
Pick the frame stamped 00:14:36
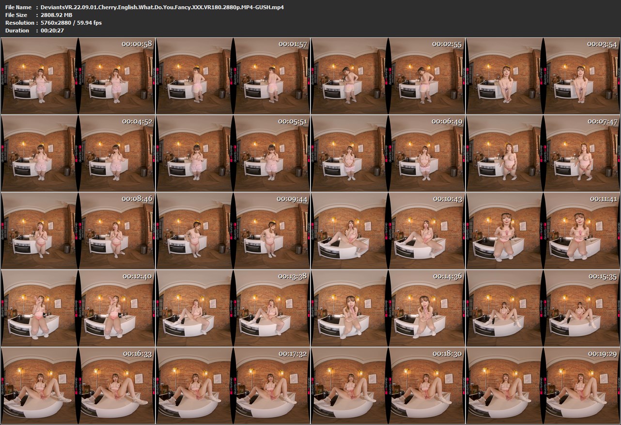coord(388,308)
